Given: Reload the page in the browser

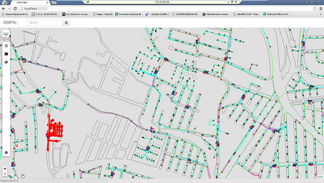Looking at the screenshot, I should [15, 9].
